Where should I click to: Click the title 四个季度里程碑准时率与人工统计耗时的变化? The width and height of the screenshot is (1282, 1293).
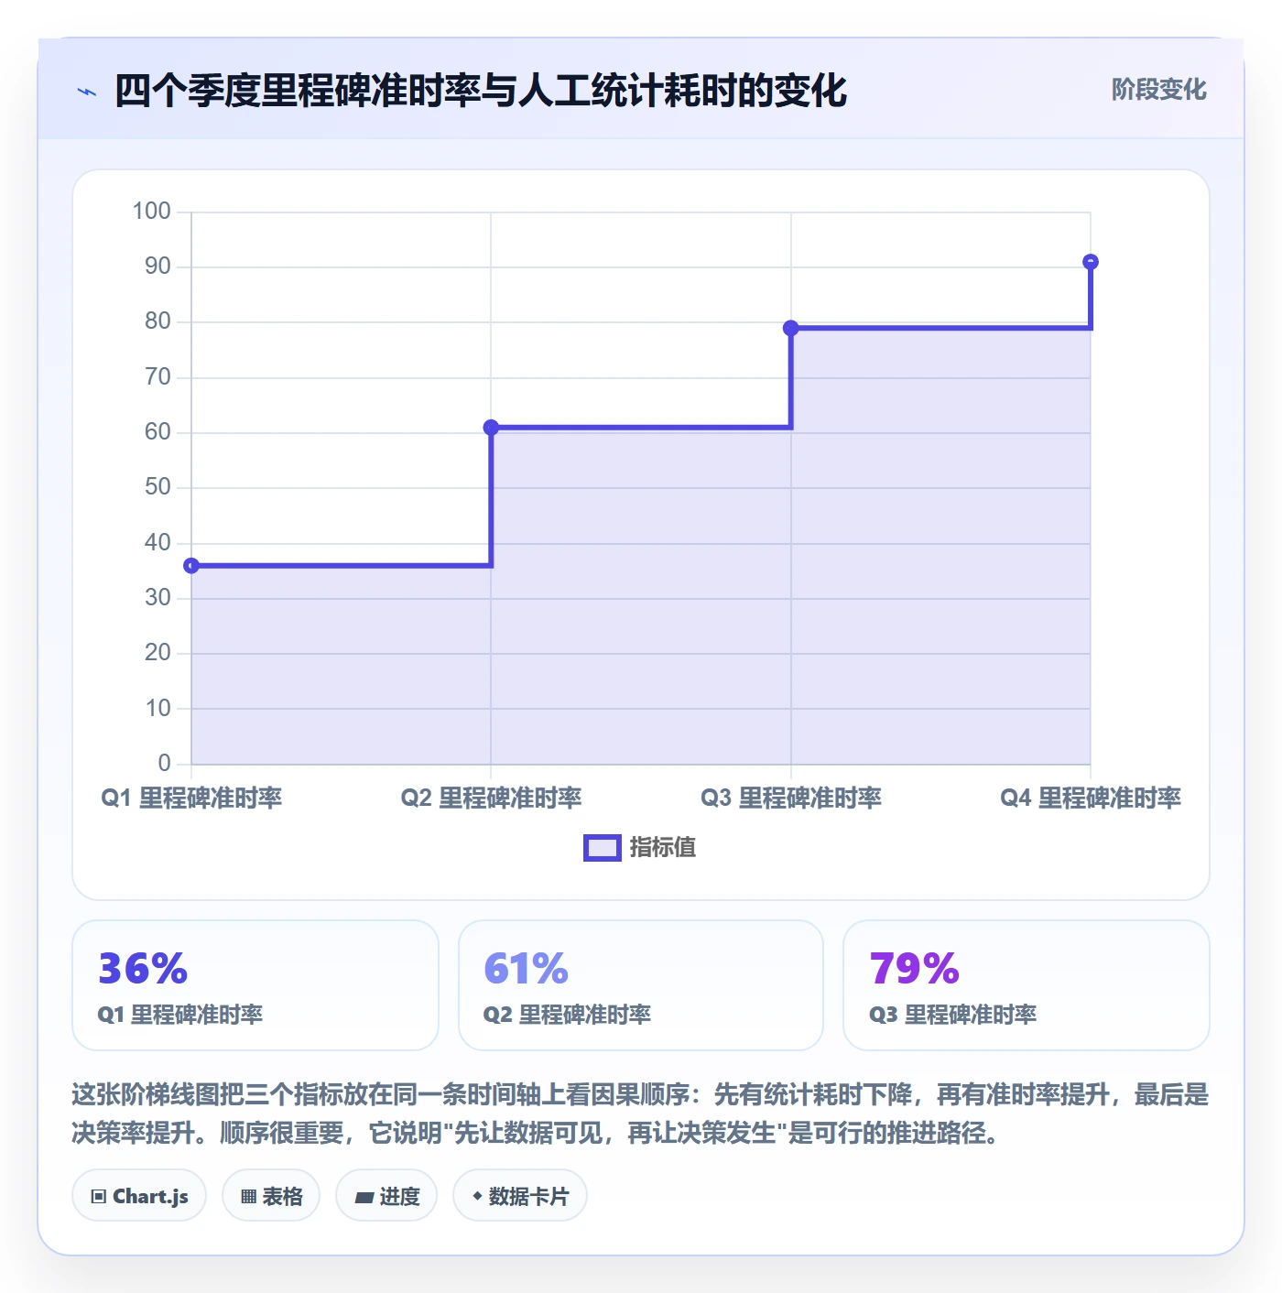click(481, 92)
